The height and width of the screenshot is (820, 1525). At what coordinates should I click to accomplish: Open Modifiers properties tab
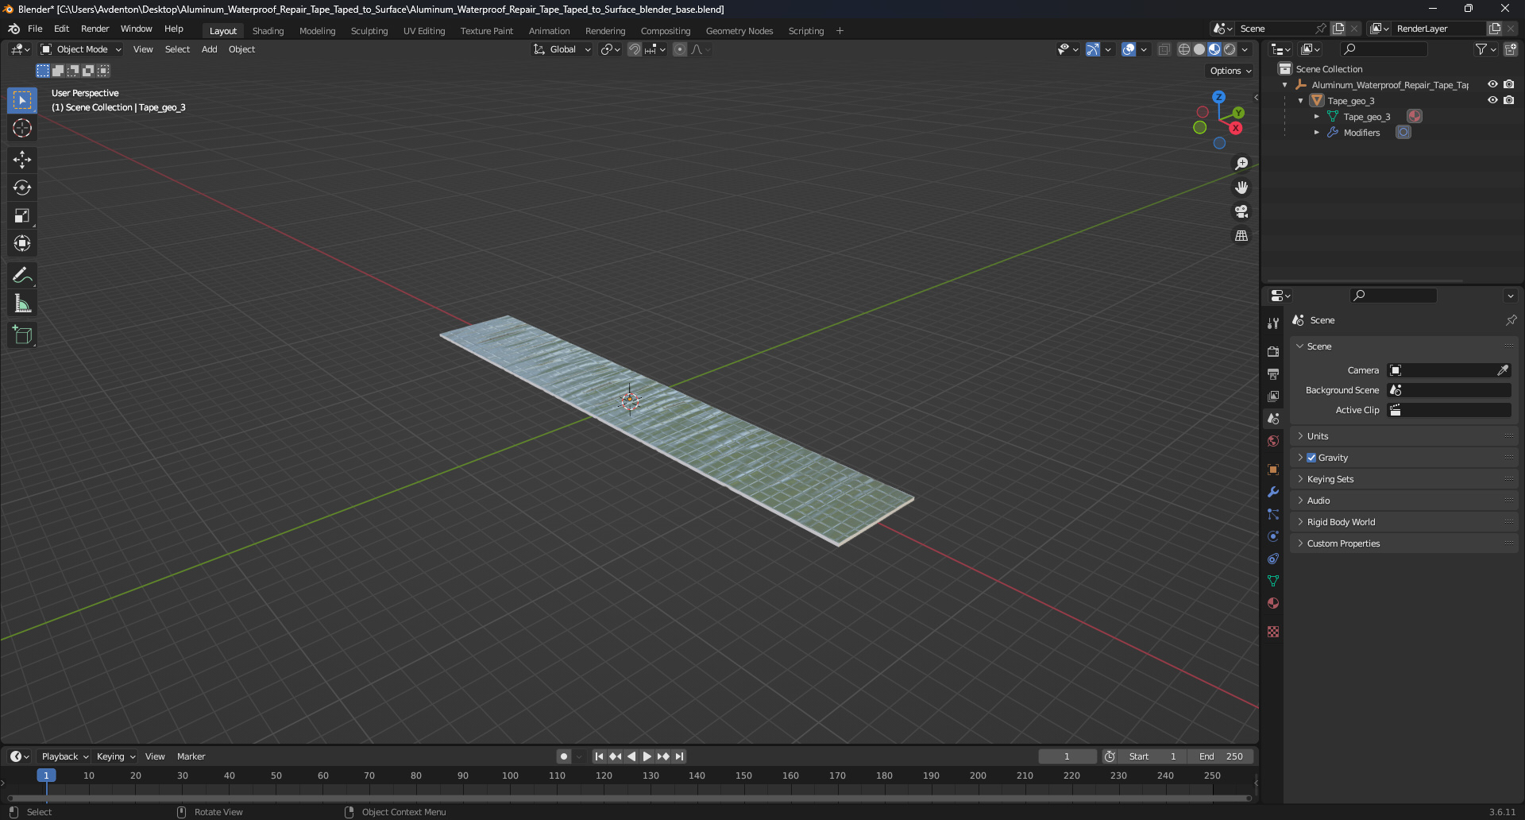[x=1273, y=492]
